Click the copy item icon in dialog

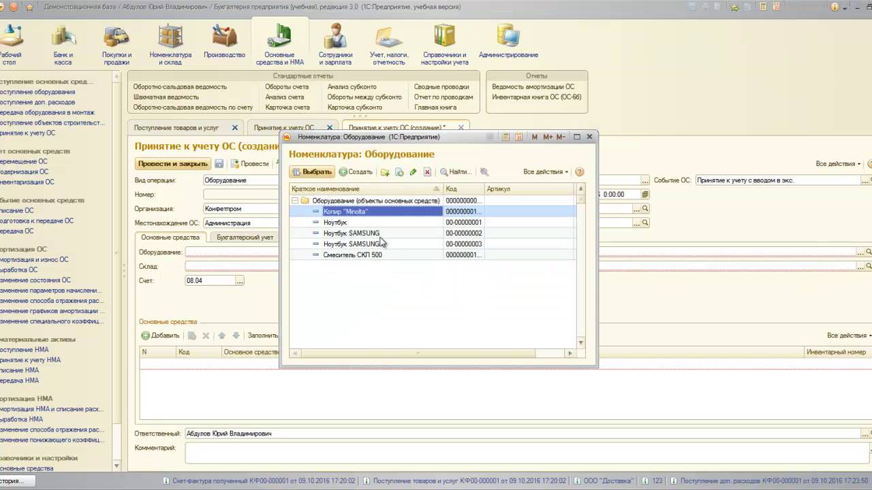click(399, 172)
